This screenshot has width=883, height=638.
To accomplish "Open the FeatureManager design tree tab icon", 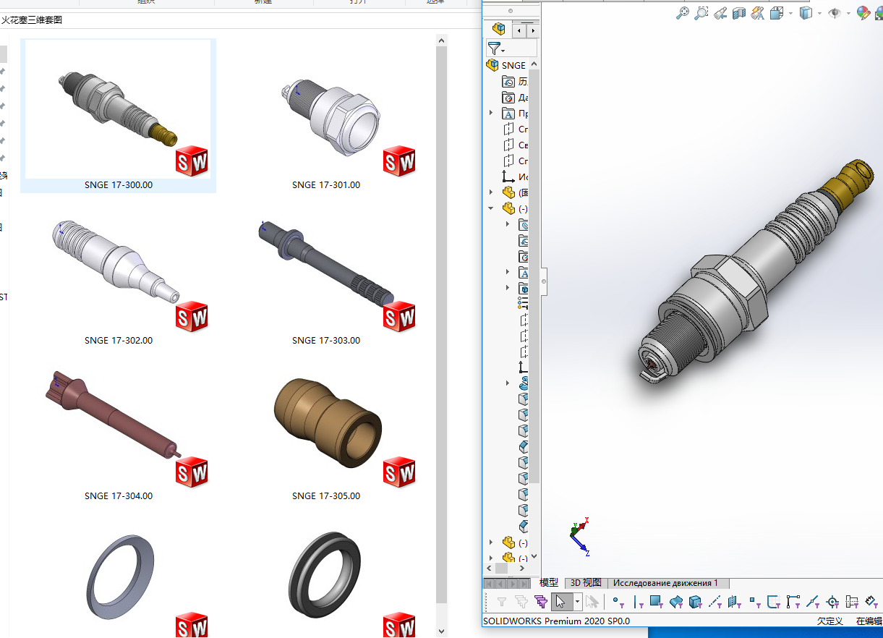I will [x=498, y=30].
